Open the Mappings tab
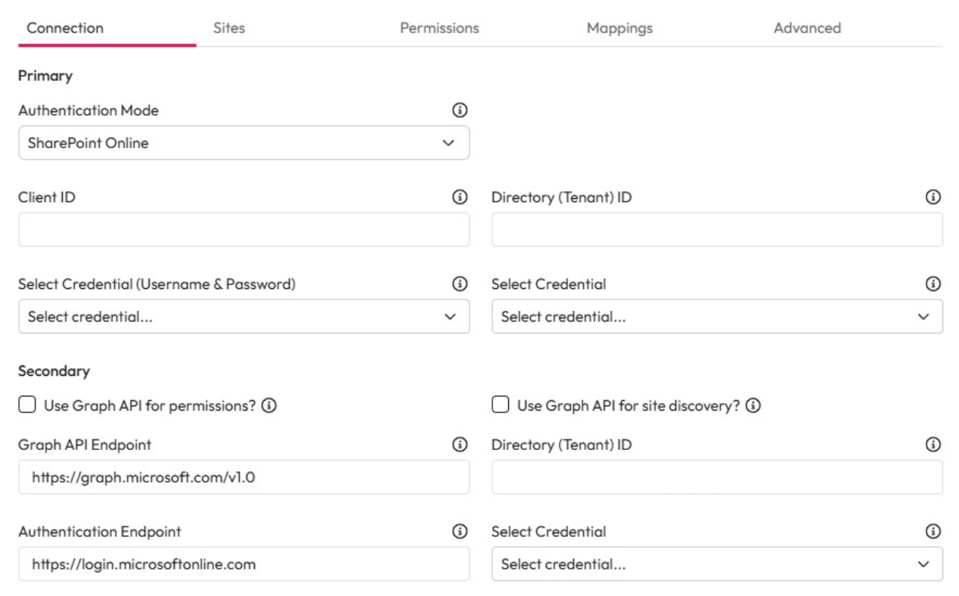This screenshot has width=959, height=596. point(619,28)
